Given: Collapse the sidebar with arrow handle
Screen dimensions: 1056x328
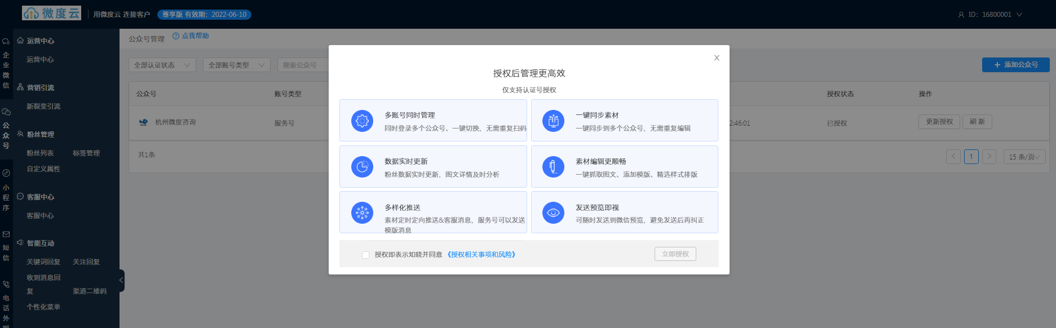Looking at the screenshot, I should click(x=121, y=280).
